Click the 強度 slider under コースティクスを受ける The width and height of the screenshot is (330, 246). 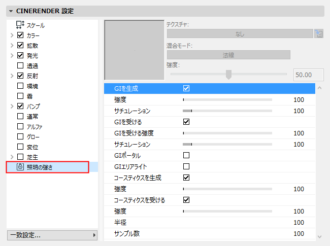click(227, 211)
